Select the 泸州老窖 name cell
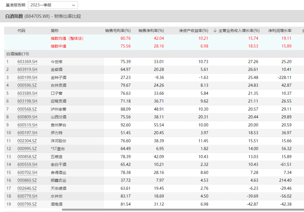The image size is (304, 212). (x=59, y=109)
